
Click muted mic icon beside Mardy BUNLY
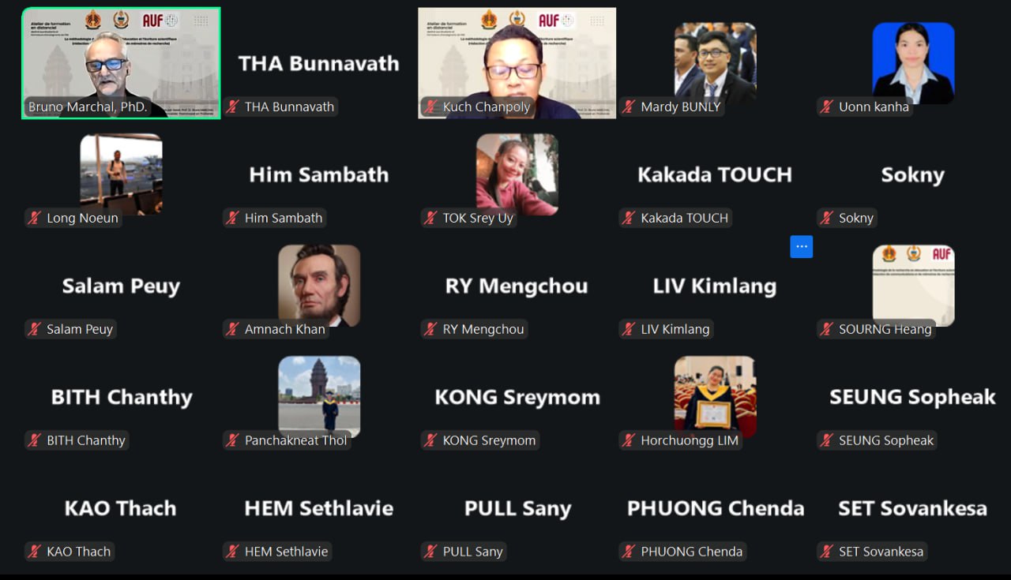(x=629, y=107)
